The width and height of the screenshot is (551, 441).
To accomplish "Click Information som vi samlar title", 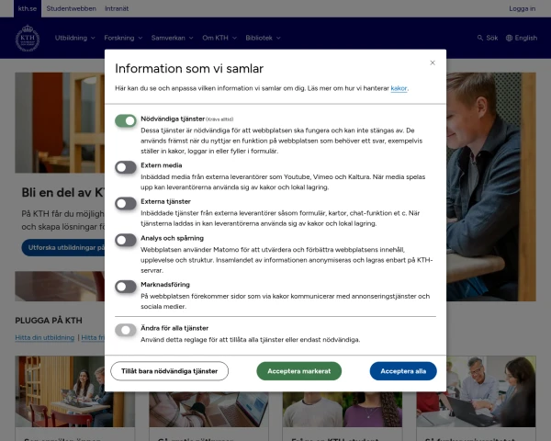I will click(x=189, y=69).
